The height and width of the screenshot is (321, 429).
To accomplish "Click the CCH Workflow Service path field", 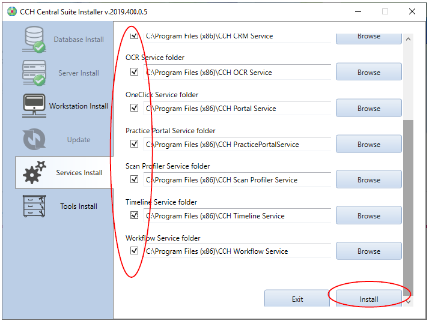I will pos(237,251).
